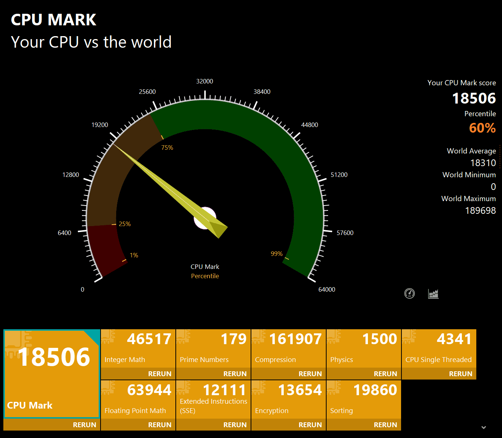Click the 18506 score under Your CPU Mark score
This screenshot has height=438, width=502.
coord(474,98)
